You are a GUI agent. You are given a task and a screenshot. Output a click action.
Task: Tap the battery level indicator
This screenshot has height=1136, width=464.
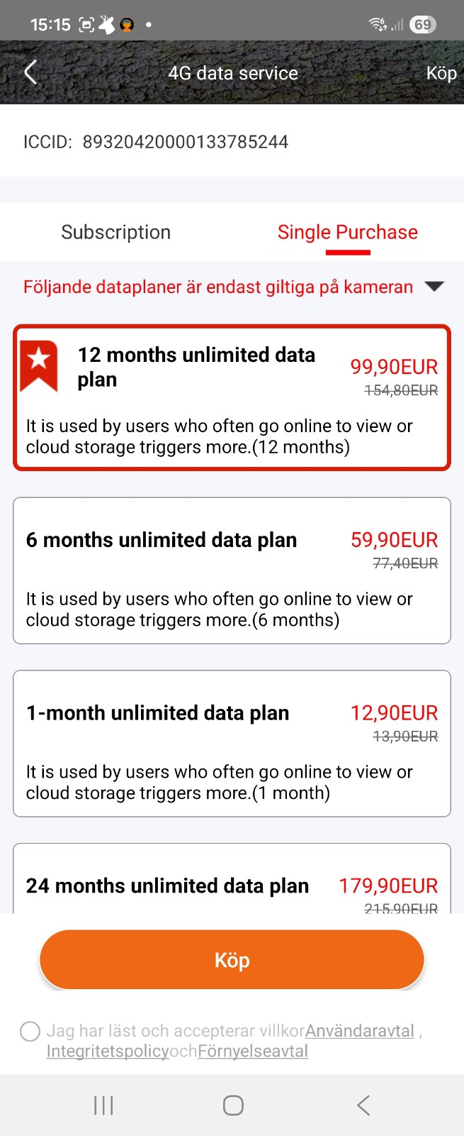click(423, 25)
